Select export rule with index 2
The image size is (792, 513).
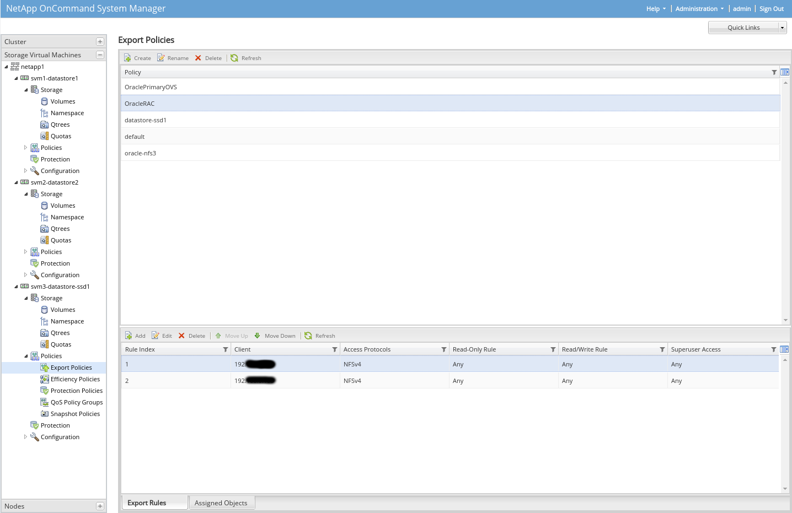[450, 381]
